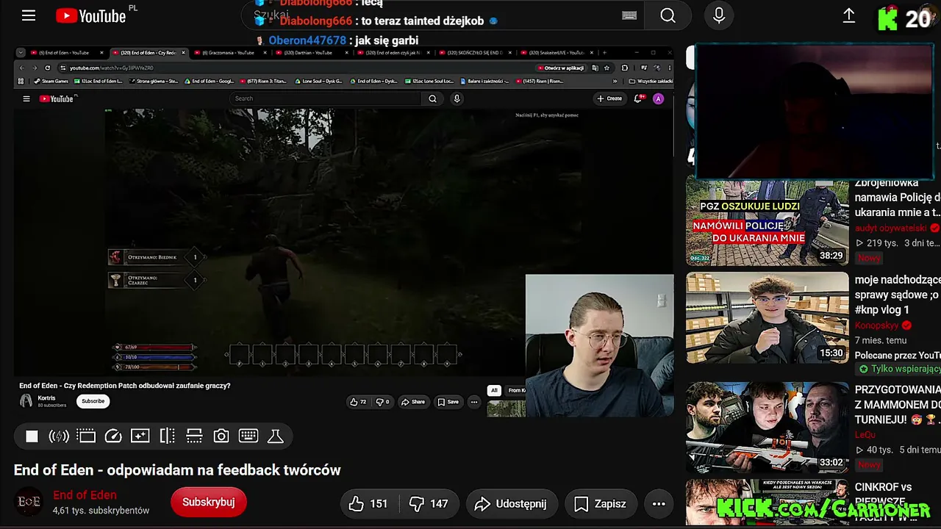
Task: Open new tab with plus button in inner browser
Action: [604, 53]
